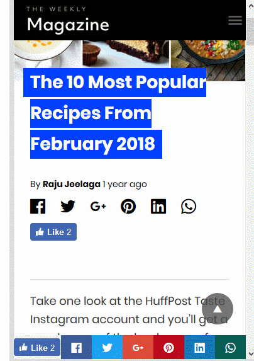Click the Like 2 button under share icons
Image resolution: width=254 pixels, height=361 pixels.
click(53, 232)
